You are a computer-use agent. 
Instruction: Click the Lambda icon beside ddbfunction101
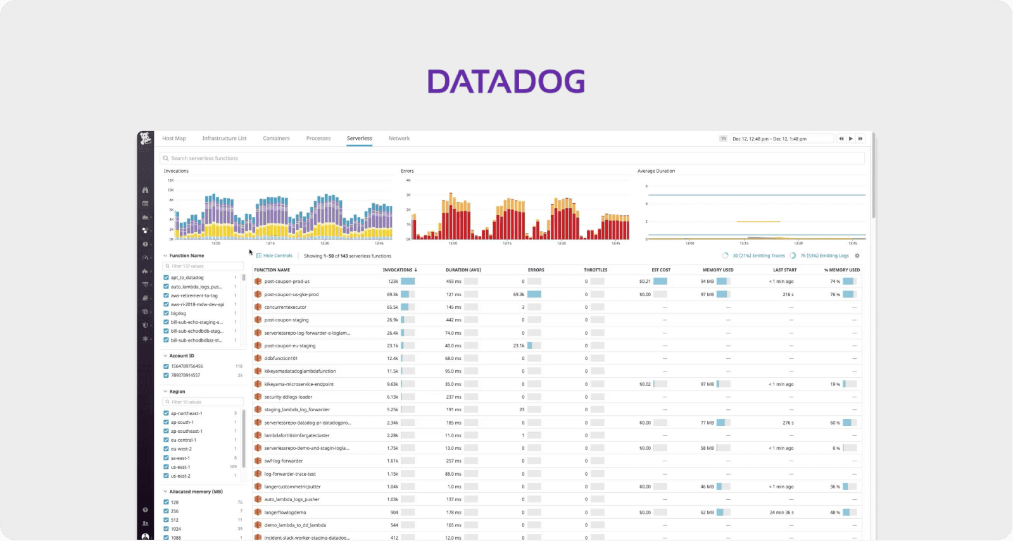[258, 358]
